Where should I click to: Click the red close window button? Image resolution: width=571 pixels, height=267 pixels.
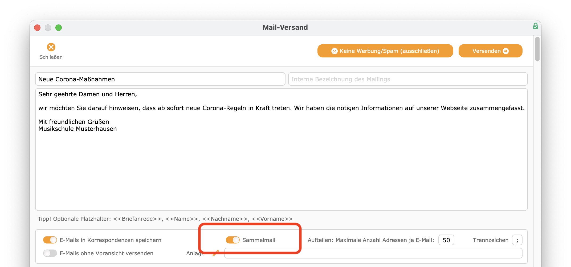pyautogui.click(x=37, y=28)
